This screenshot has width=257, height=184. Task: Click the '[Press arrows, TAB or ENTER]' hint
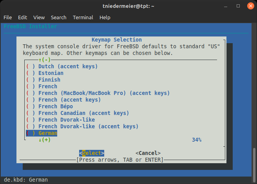[x=120, y=160]
